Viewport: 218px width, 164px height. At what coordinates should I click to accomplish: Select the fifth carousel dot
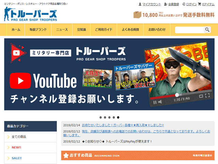[118, 117]
